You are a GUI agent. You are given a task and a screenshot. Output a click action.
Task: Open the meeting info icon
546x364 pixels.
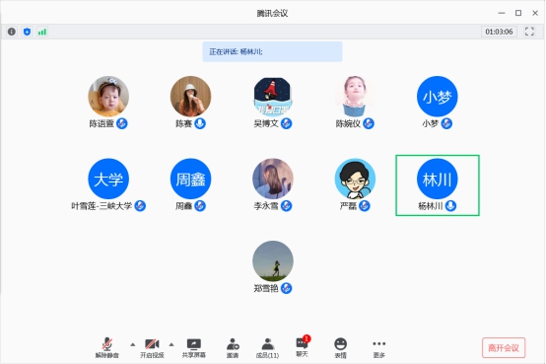point(12,32)
